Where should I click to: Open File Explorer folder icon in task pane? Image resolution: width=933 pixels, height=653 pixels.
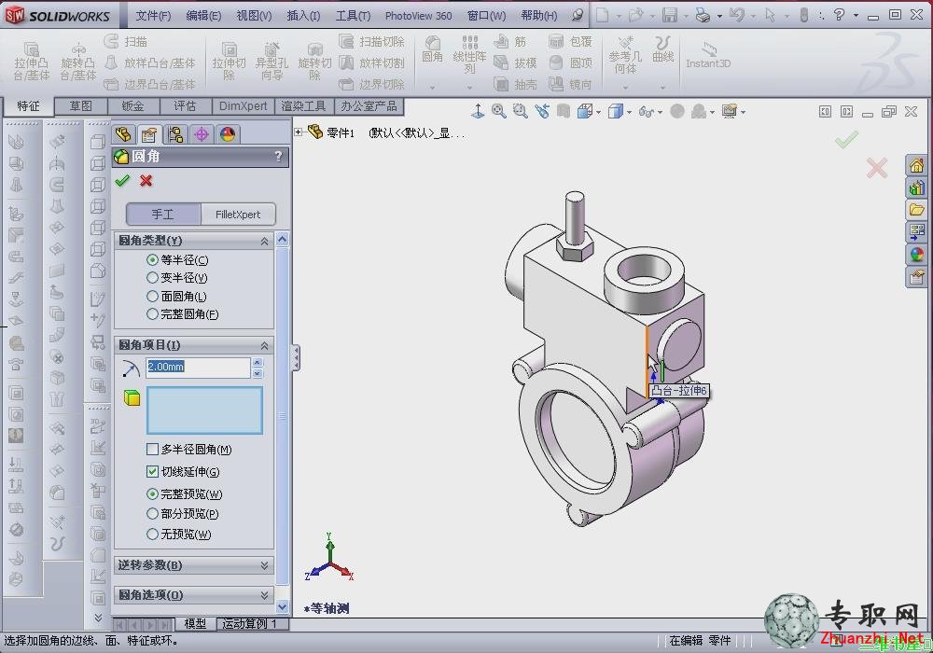pos(916,210)
